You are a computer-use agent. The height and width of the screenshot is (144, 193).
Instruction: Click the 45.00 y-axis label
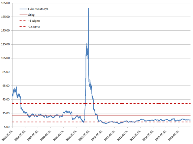[6, 99]
